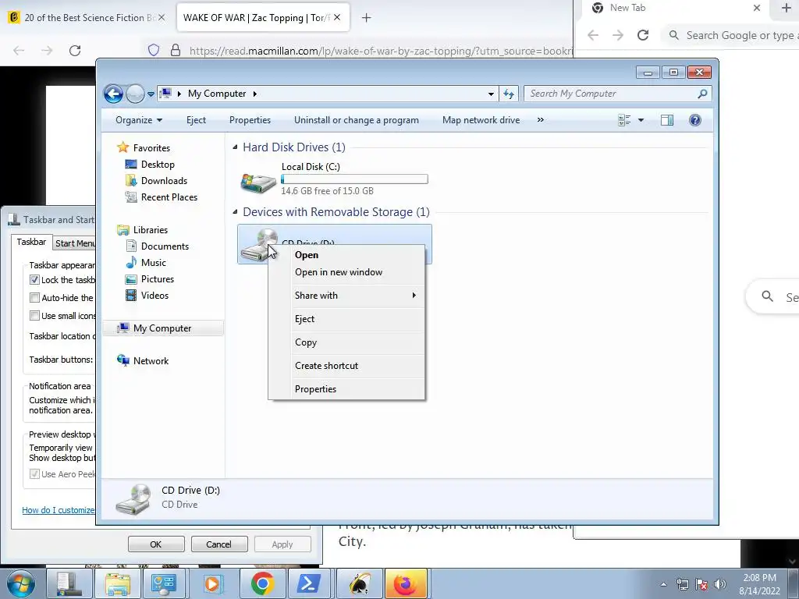799x599 pixels.
Task: Enable Auto-hide the taskbar checkbox
Action: pyautogui.click(x=34, y=297)
